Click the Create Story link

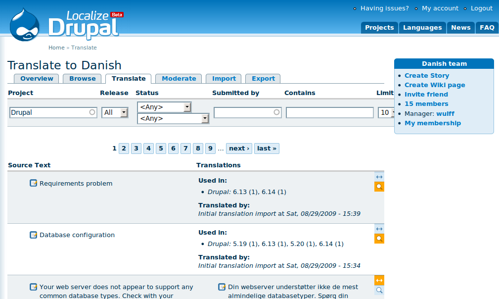(427, 75)
